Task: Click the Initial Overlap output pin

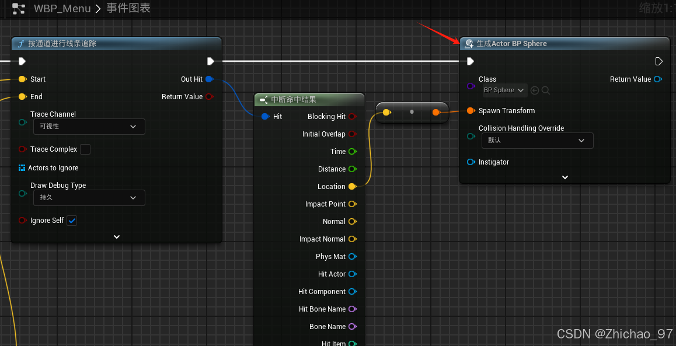Action: click(x=352, y=134)
